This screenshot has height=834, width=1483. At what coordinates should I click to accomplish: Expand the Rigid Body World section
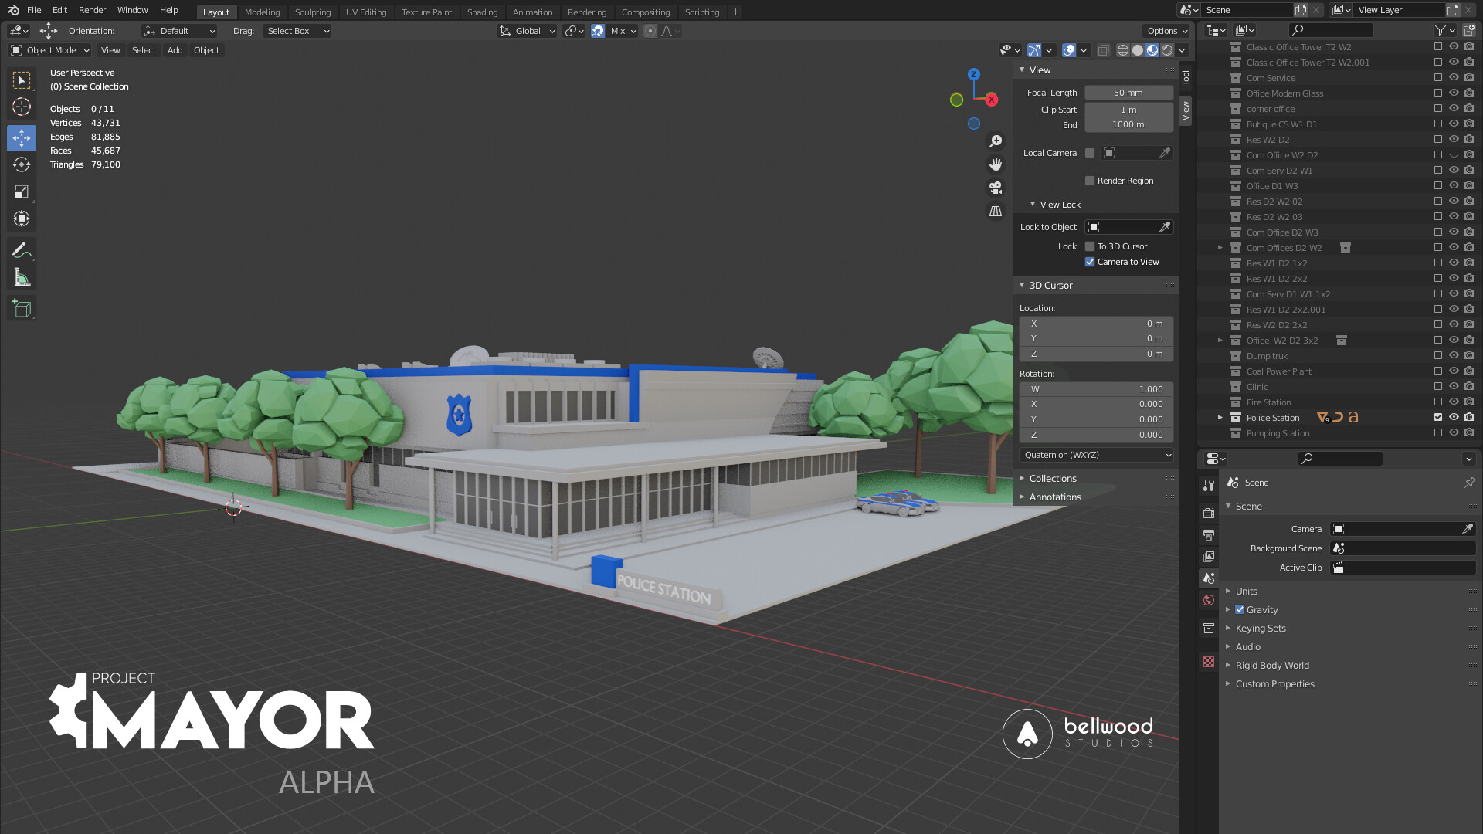[x=1271, y=665]
